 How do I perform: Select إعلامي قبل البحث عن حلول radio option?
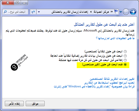(x=125, y=60)
